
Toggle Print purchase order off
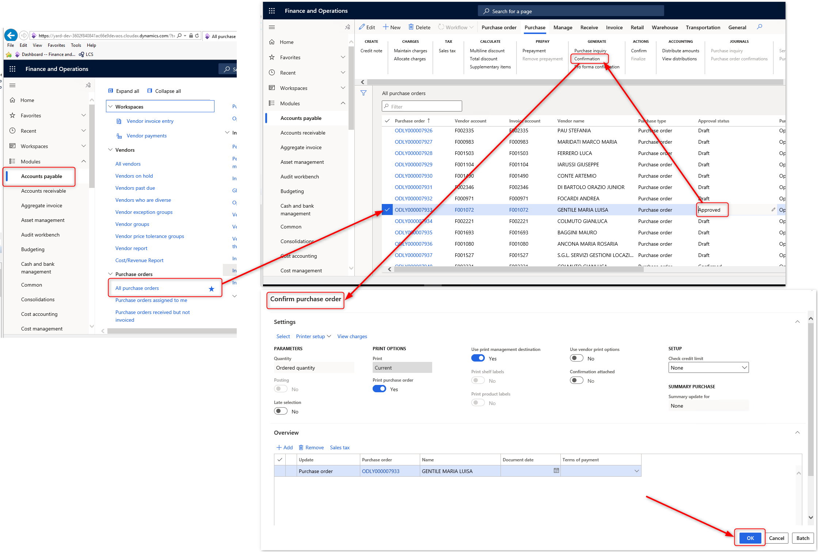(379, 389)
